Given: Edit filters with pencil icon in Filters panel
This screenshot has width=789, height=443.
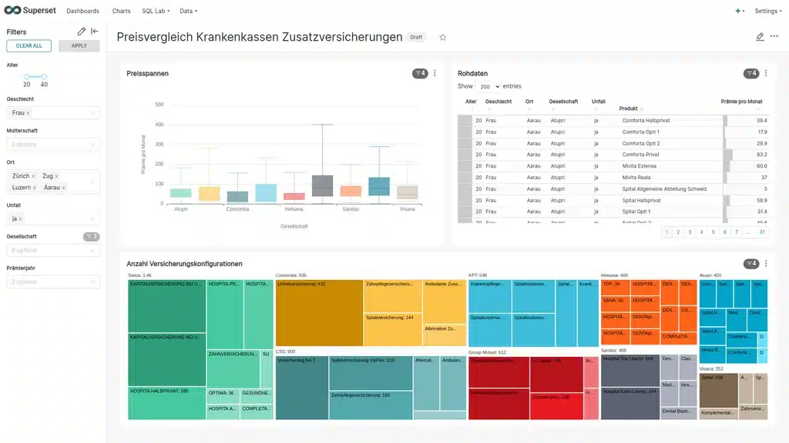Looking at the screenshot, I should click(x=82, y=31).
